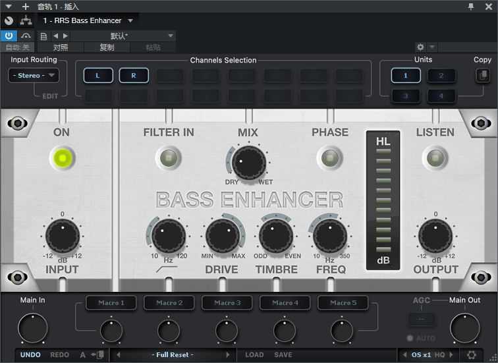498x363 pixels.
Task: Click the MIX dry/wet knob
Action: tap(249, 163)
